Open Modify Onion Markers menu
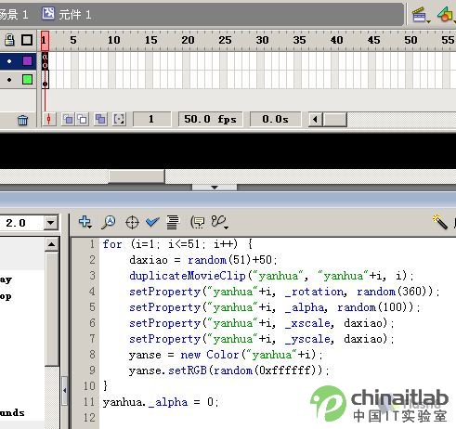 (119, 119)
